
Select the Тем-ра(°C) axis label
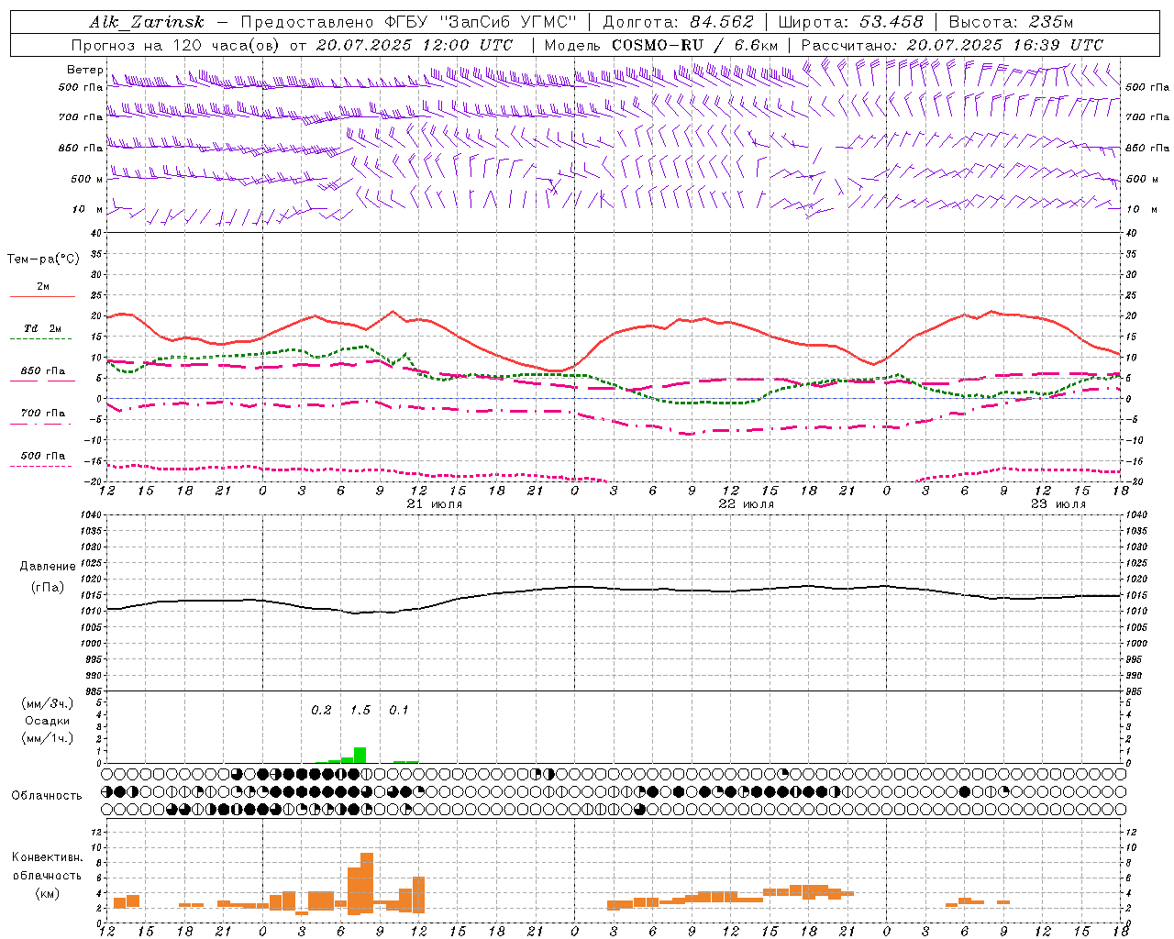pos(43,260)
